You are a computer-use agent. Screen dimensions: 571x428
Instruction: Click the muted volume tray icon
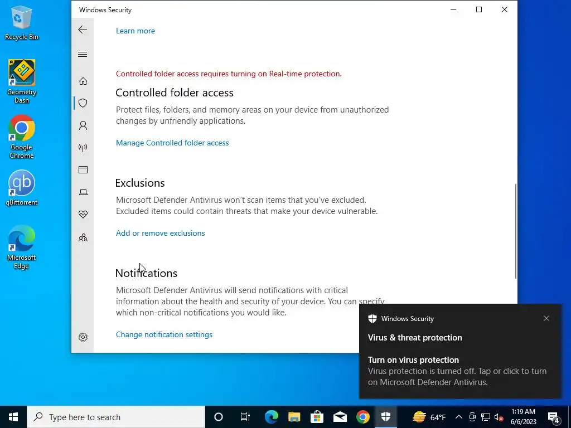499,417
